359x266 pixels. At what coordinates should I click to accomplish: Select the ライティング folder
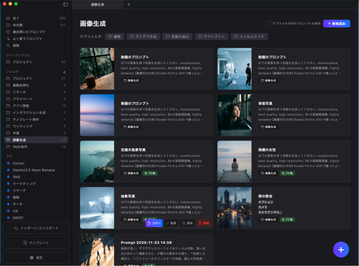[x=36, y=127]
